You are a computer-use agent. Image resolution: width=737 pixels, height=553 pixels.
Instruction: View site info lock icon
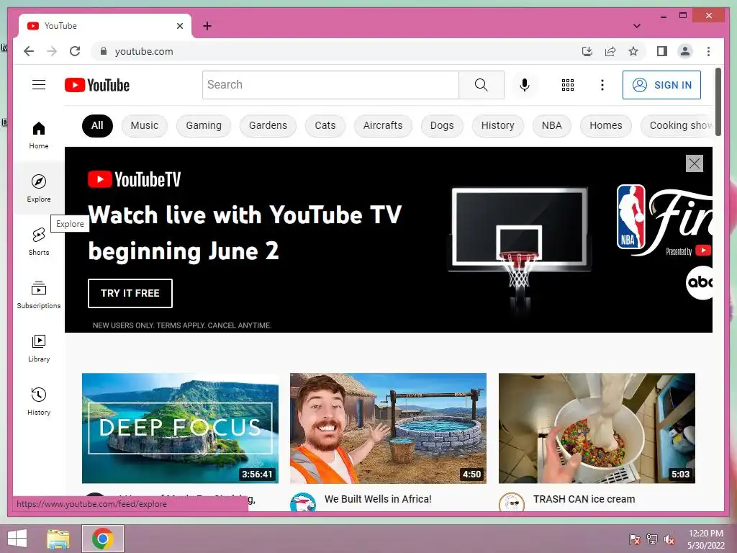pyautogui.click(x=104, y=51)
